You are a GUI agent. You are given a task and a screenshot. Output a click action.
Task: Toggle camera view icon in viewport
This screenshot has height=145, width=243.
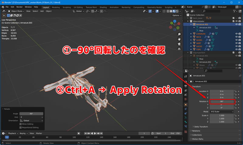coord(179,44)
